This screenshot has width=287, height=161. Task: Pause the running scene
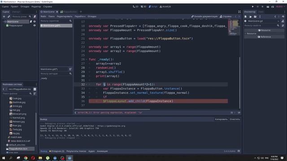tap(257, 7)
